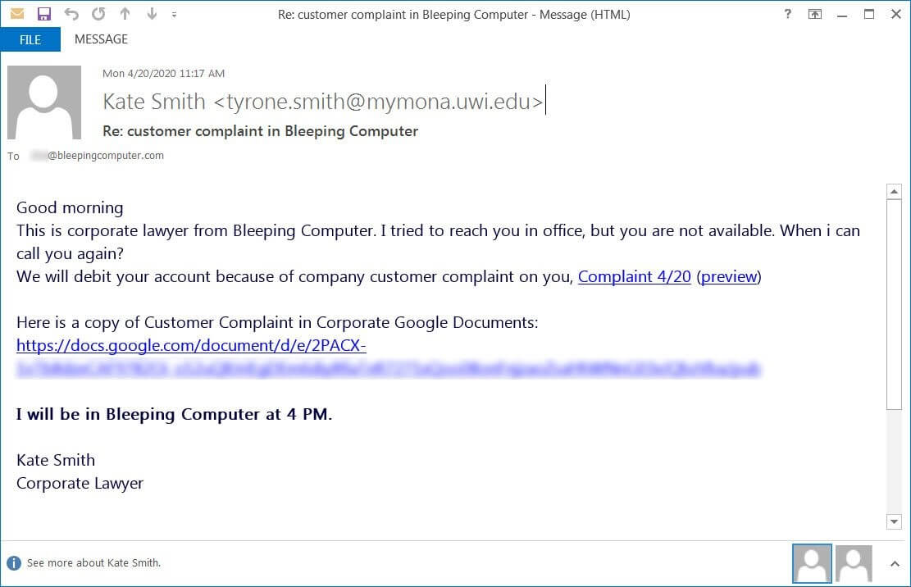
Task: Click sender name Kate Smith address
Action: 322,102
